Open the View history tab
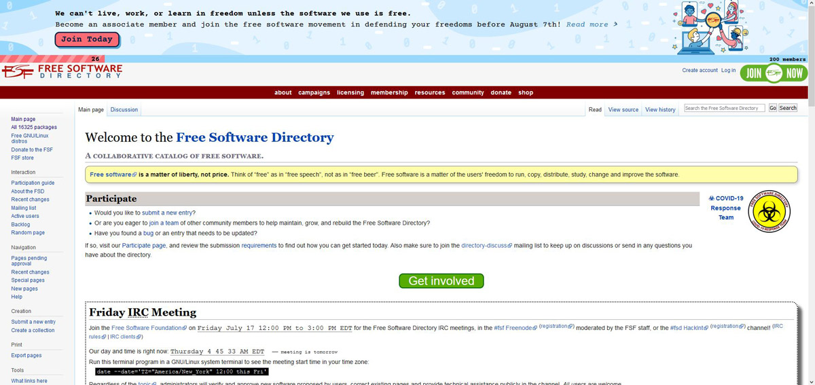815x385 pixels. click(660, 109)
